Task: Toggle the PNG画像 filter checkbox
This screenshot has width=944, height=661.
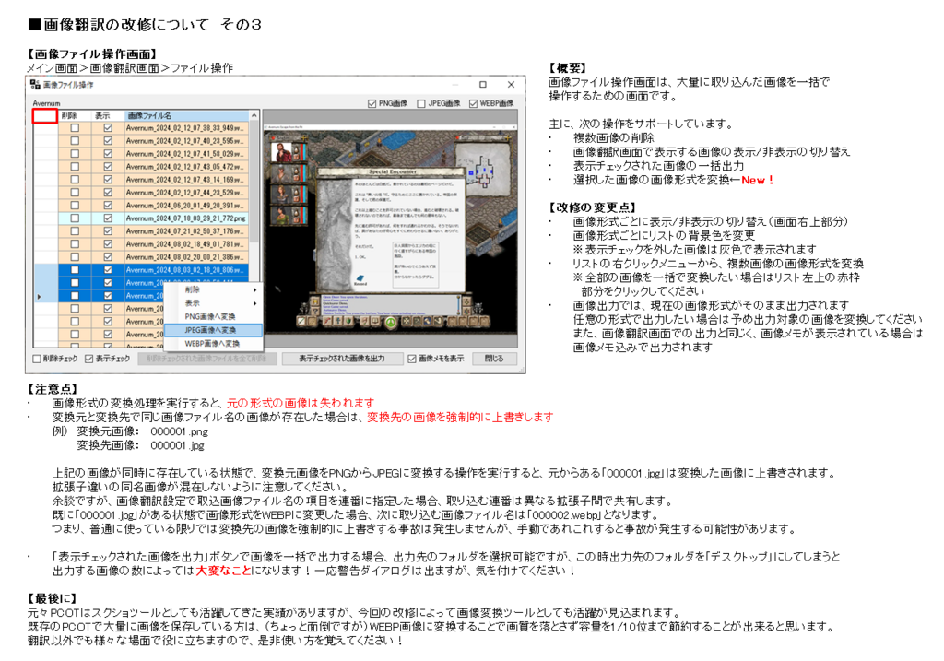Action: [x=372, y=103]
